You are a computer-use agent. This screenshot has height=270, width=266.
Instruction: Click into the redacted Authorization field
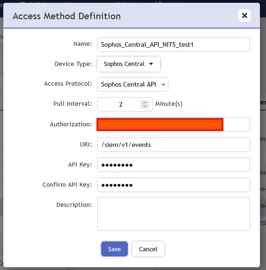173,124
